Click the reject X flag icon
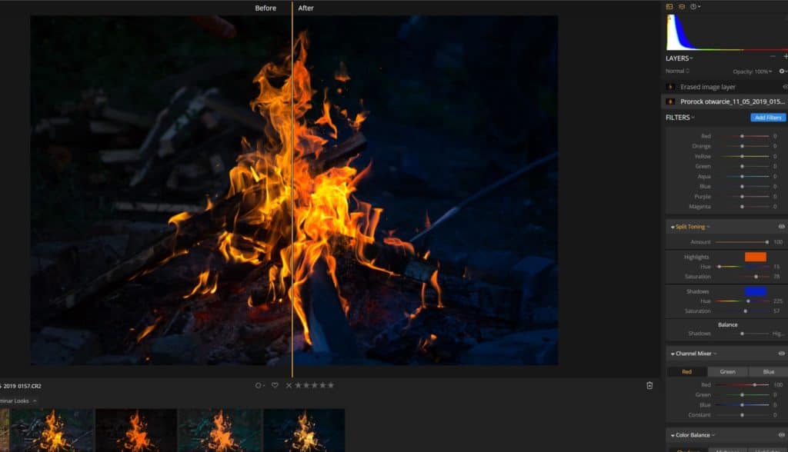 pyautogui.click(x=289, y=385)
